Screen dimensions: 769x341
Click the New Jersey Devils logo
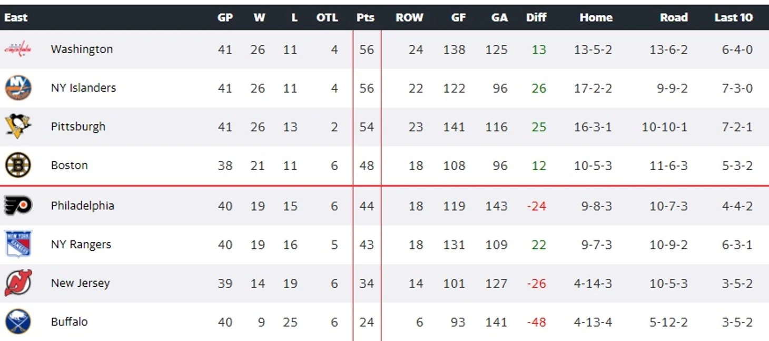[18, 283]
